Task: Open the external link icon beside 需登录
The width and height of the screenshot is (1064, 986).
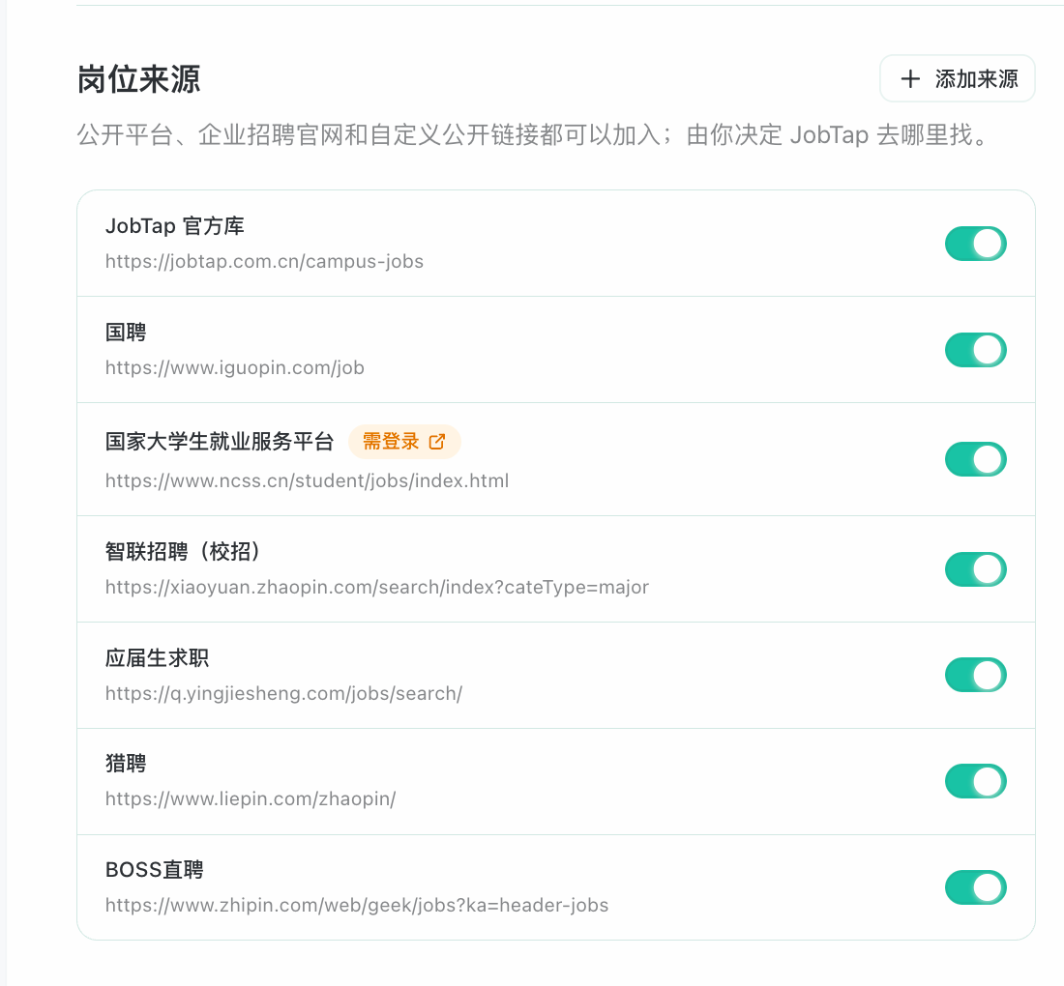Action: coord(437,442)
